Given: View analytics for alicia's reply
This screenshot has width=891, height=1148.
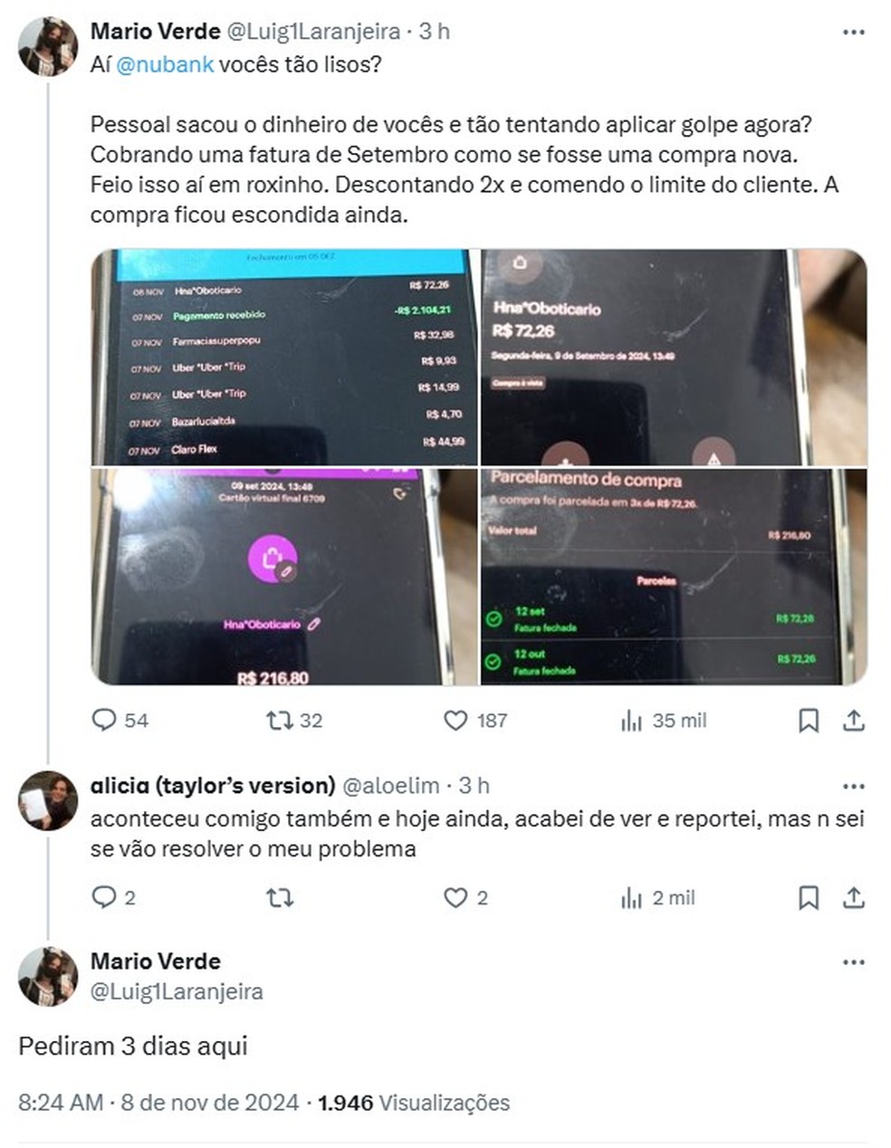Looking at the screenshot, I should point(657,898).
